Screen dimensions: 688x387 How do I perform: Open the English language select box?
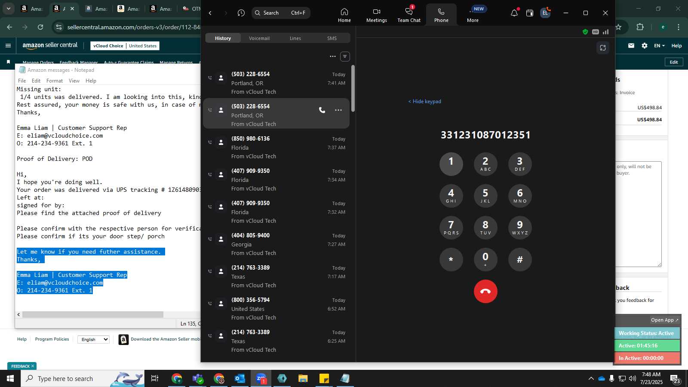[93, 339]
